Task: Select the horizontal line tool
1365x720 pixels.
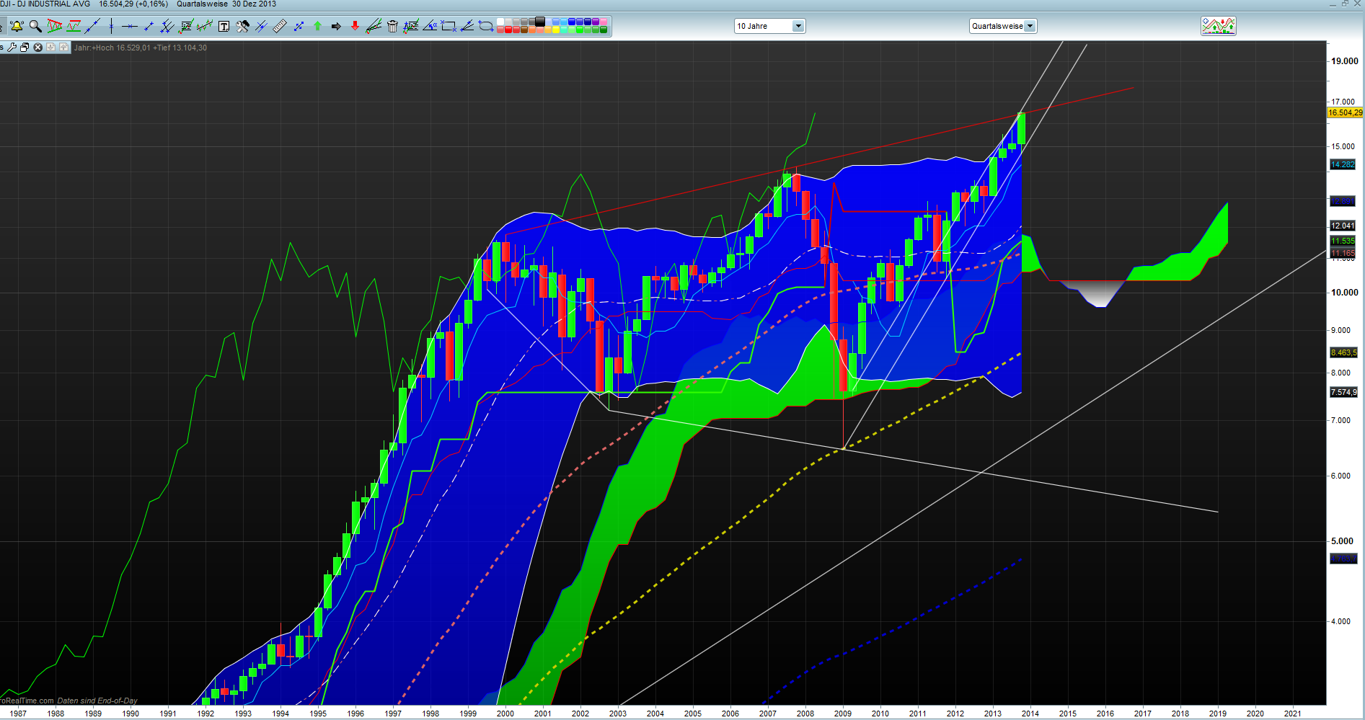Action: pos(130,27)
